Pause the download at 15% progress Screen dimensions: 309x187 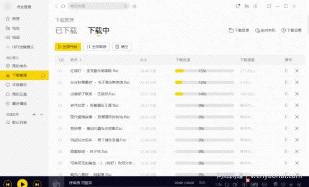click(286, 71)
